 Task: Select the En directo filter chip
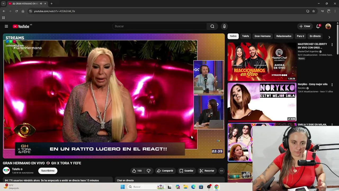(x=315, y=36)
